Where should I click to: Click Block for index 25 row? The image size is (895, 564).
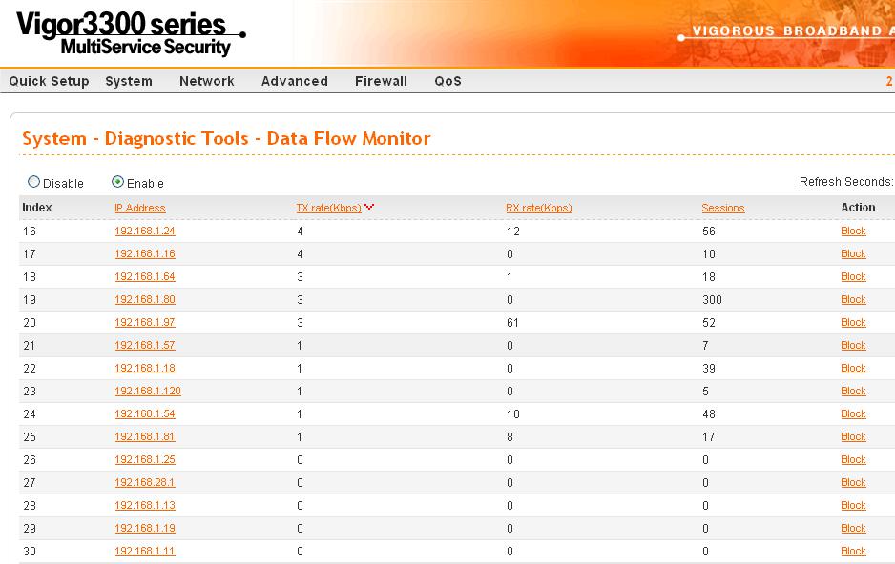point(853,436)
